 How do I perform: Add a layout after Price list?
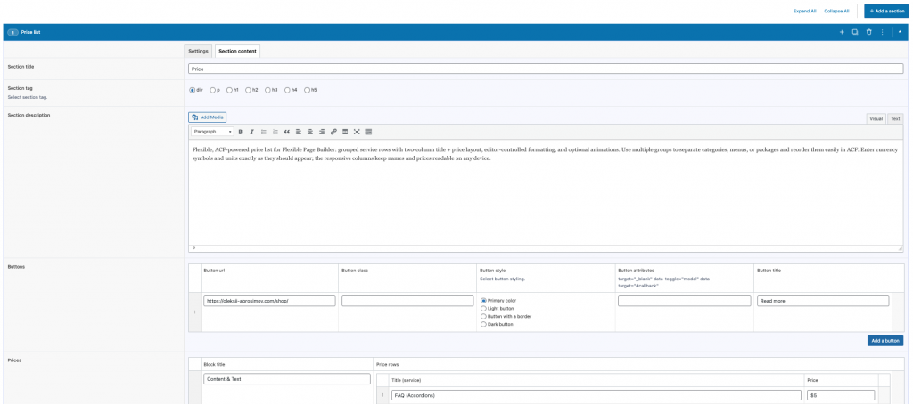point(842,33)
